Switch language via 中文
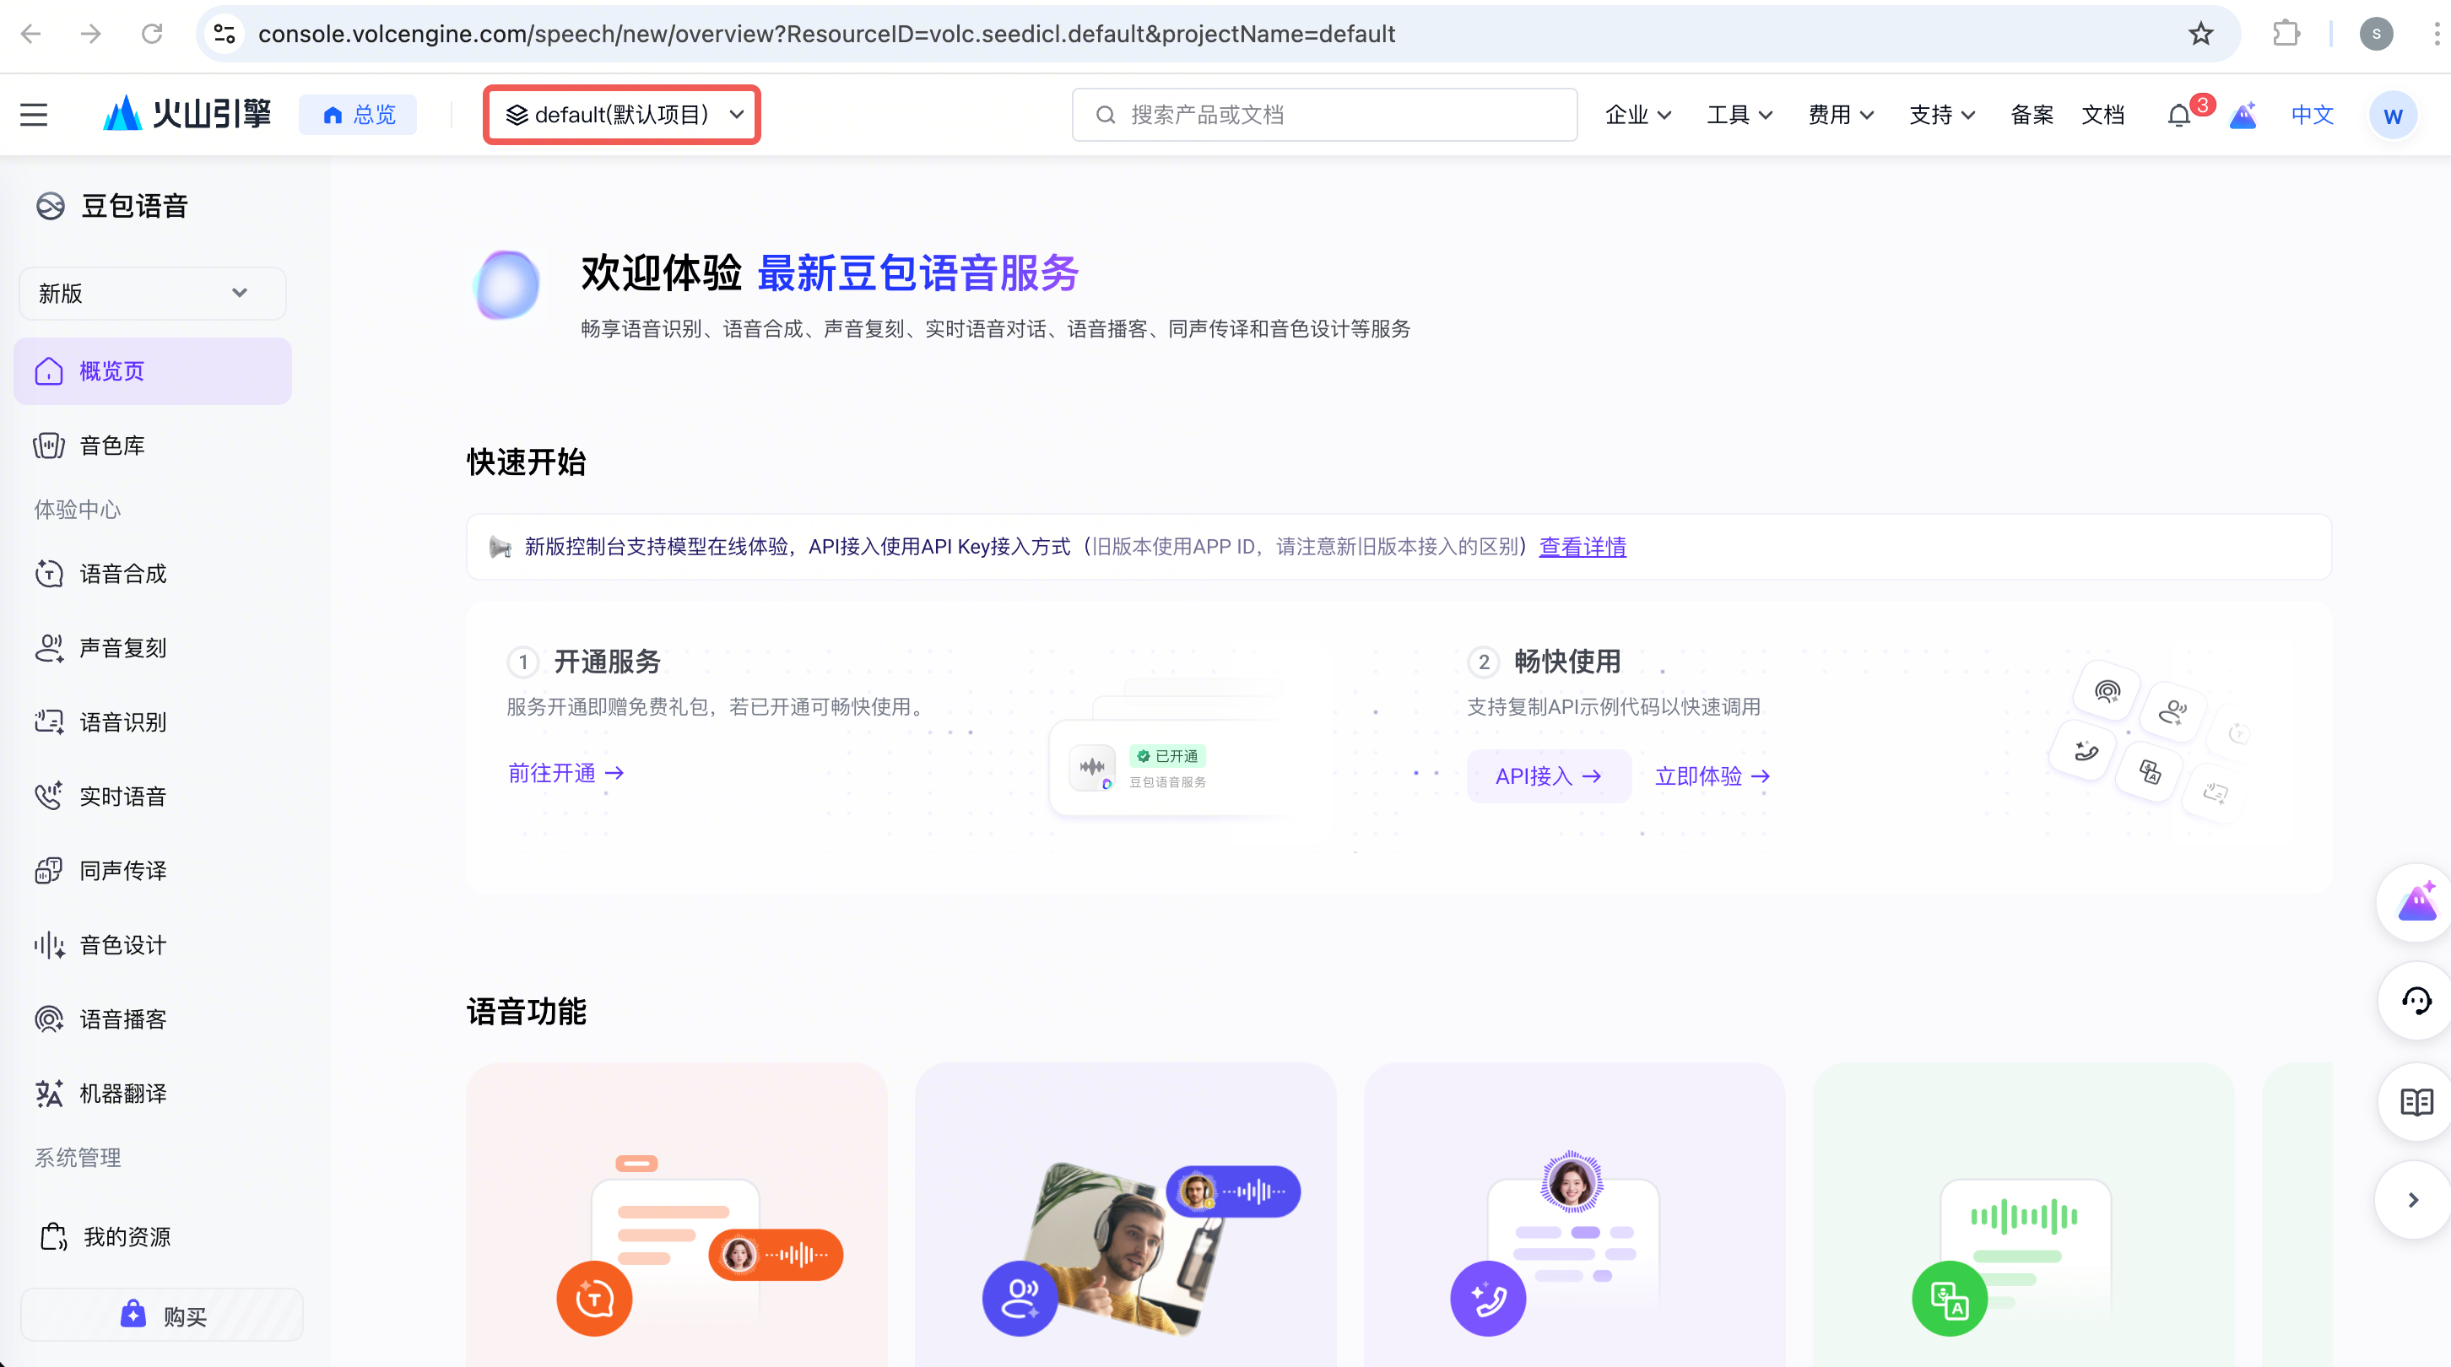2451x1367 pixels. pos(2312,115)
